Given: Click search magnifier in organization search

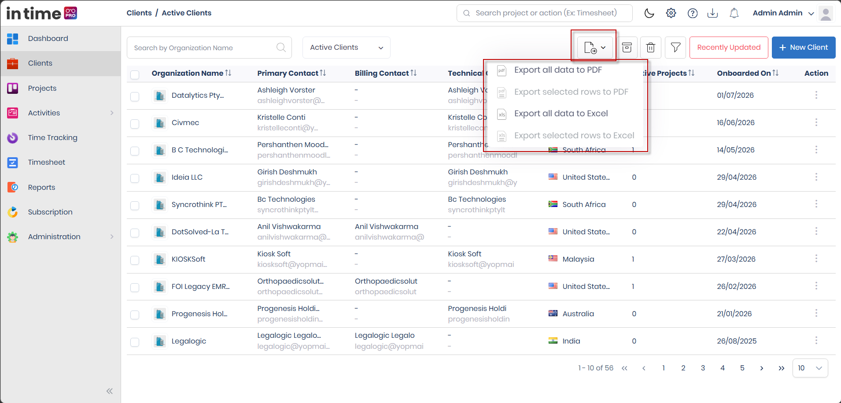Looking at the screenshot, I should (281, 48).
